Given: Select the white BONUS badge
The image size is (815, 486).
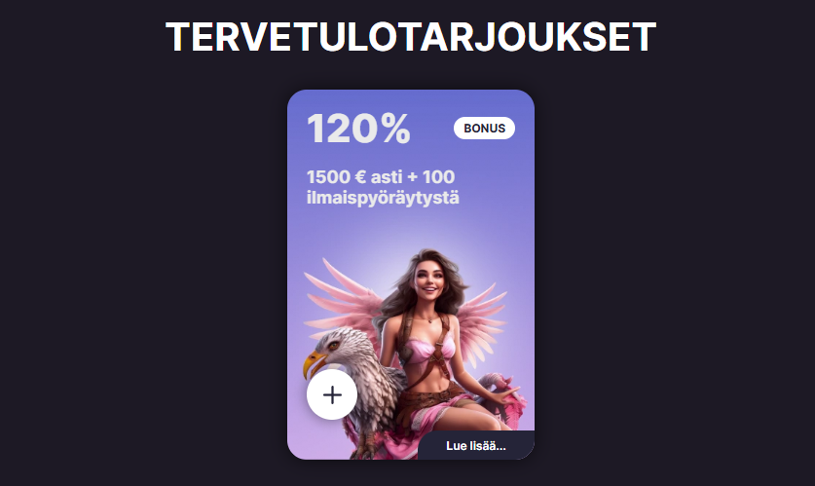Looking at the screenshot, I should tap(485, 129).
